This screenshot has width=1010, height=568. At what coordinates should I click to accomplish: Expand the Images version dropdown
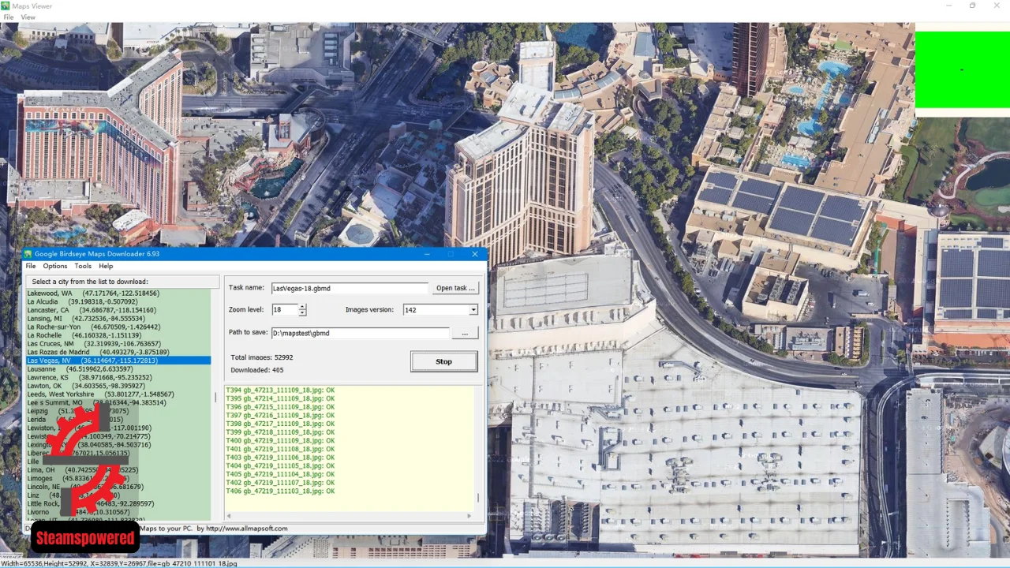tap(473, 310)
